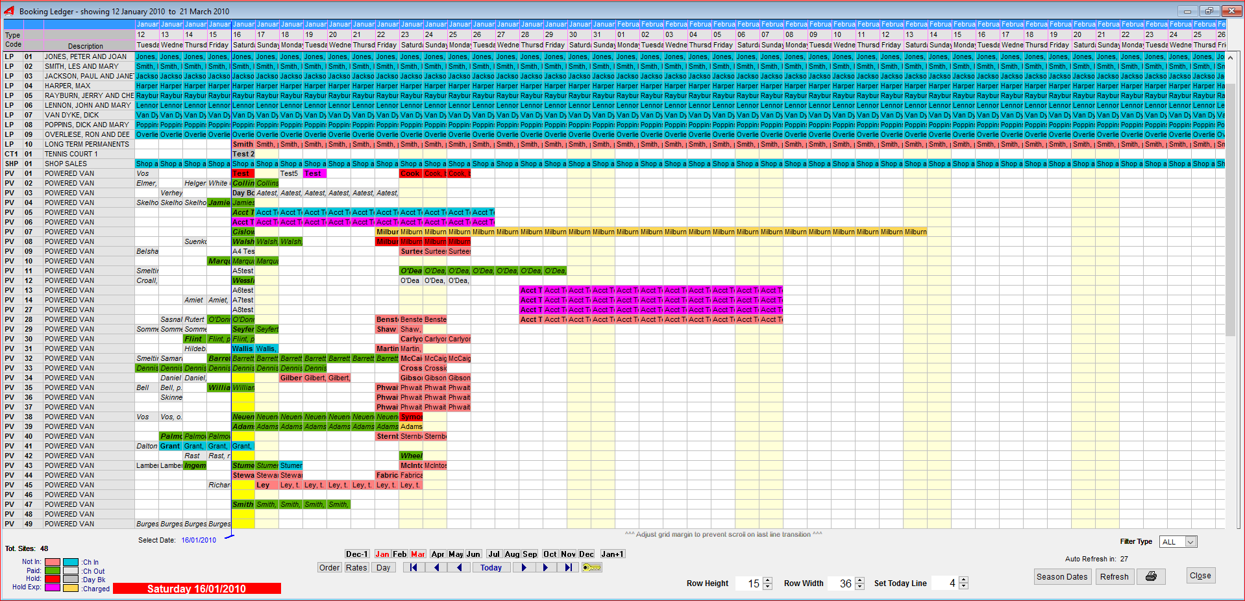Print the ledger with printer icon

pyautogui.click(x=1151, y=576)
